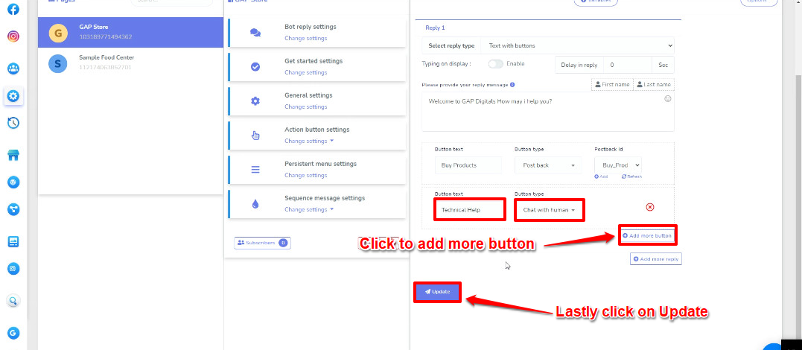Open General settings Change settings link
The width and height of the screenshot is (802, 350).
click(x=306, y=107)
